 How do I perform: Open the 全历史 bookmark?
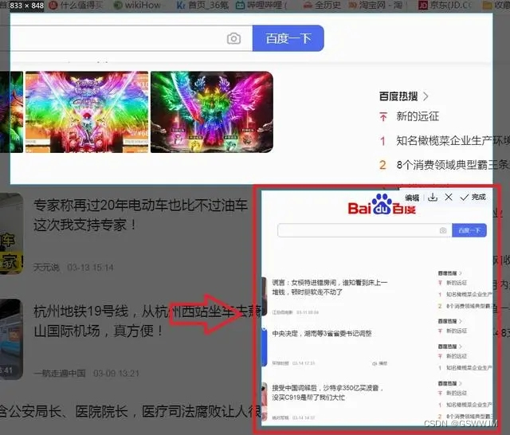tap(322, 6)
